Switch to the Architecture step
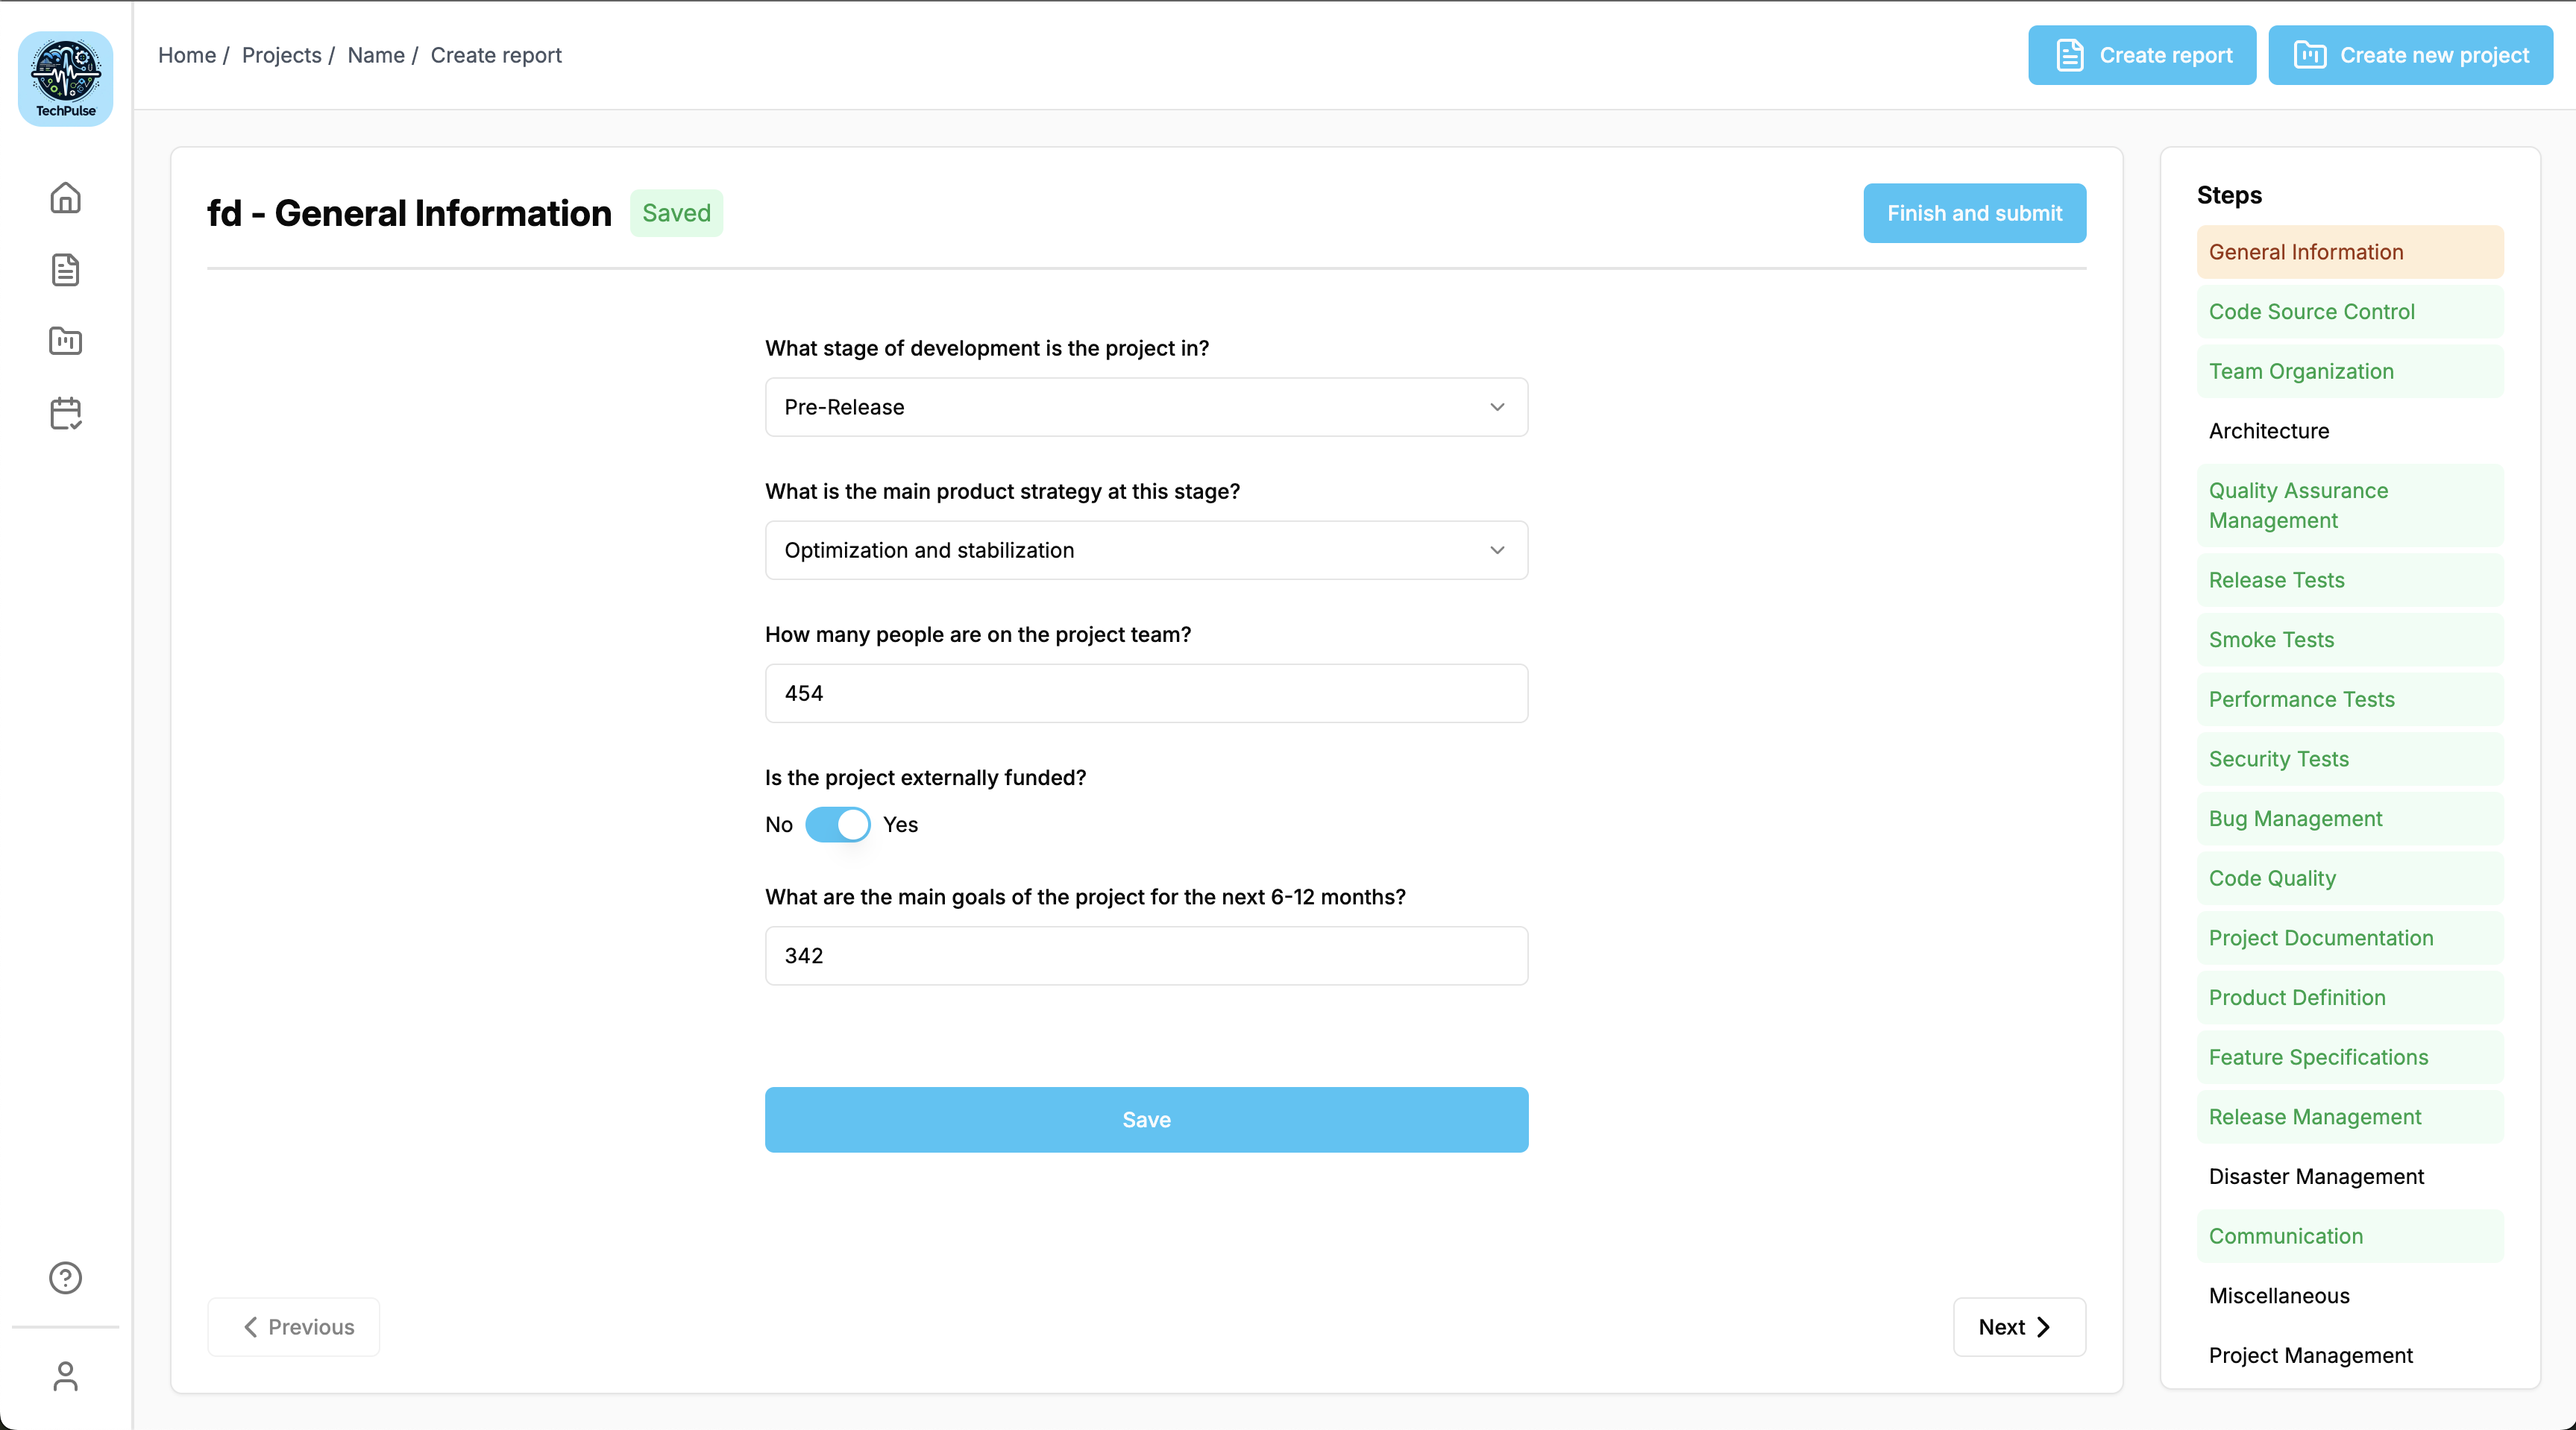Viewport: 2576px width, 1430px height. pos(2268,431)
